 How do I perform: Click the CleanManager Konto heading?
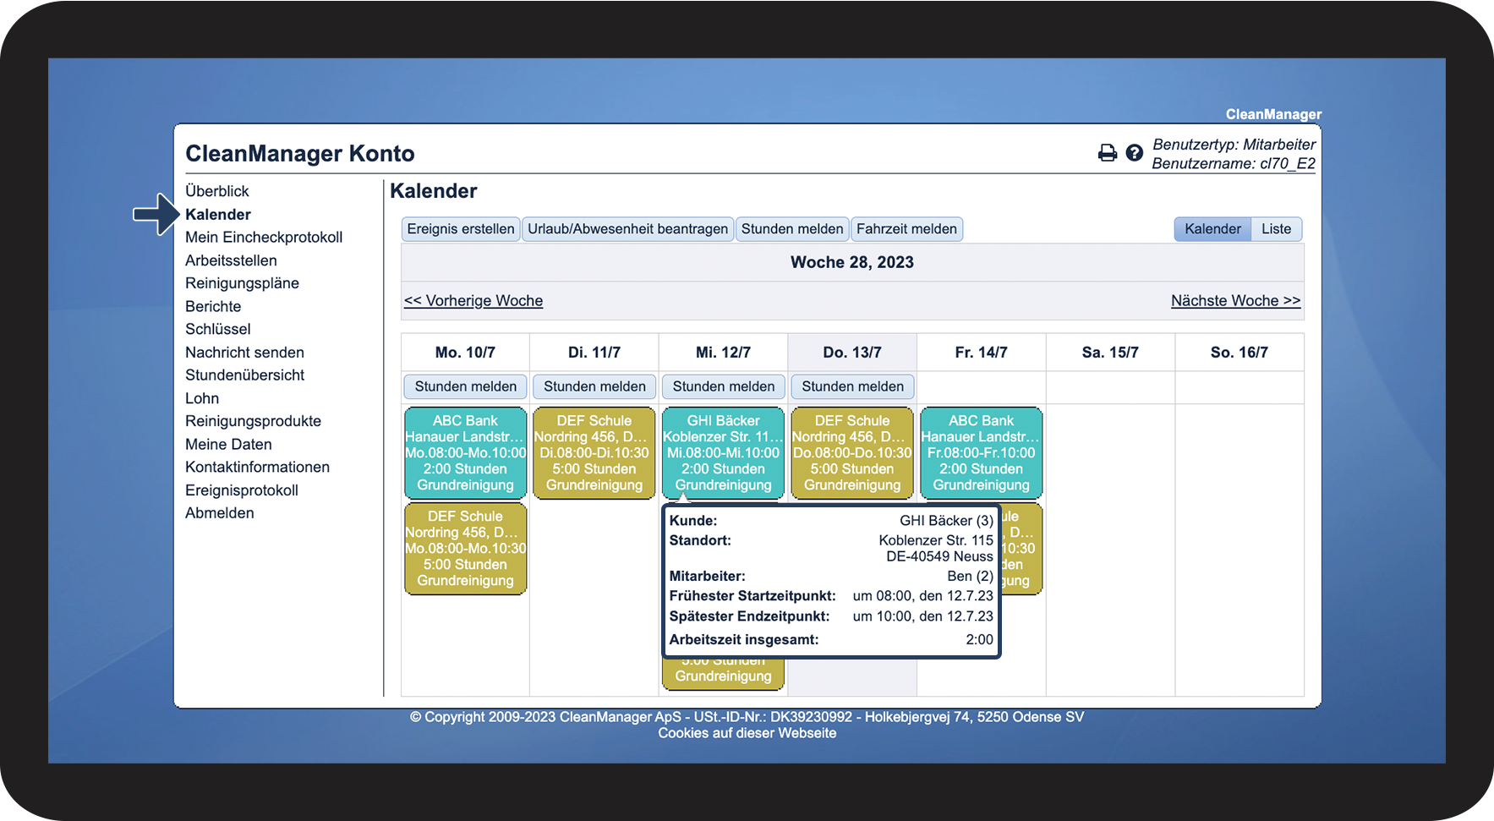pos(300,153)
